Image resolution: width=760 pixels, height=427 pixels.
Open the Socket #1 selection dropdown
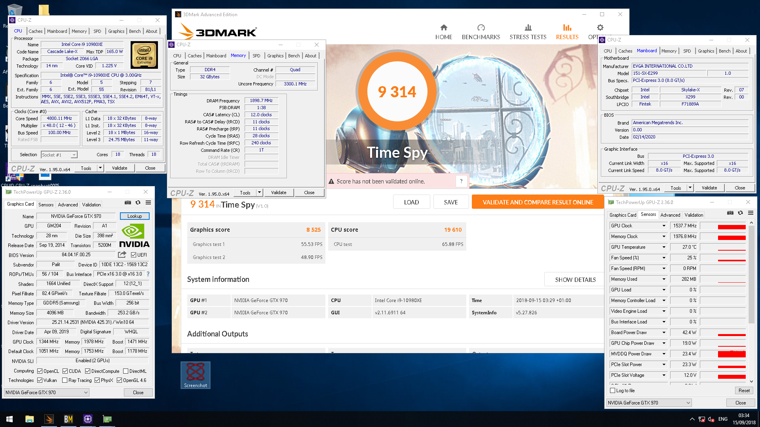[59, 155]
